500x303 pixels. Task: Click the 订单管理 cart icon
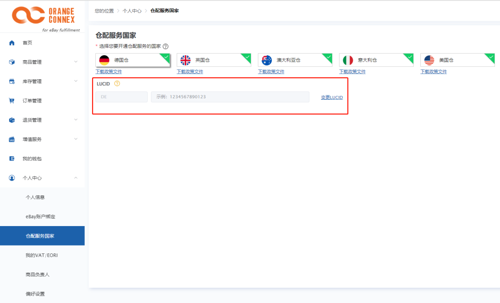(x=12, y=101)
